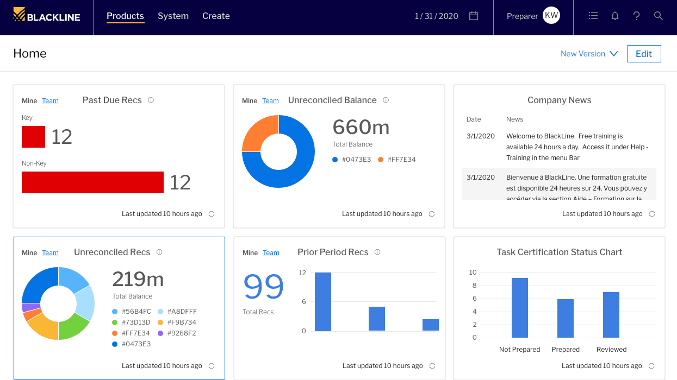Open the notifications bell icon

point(615,16)
